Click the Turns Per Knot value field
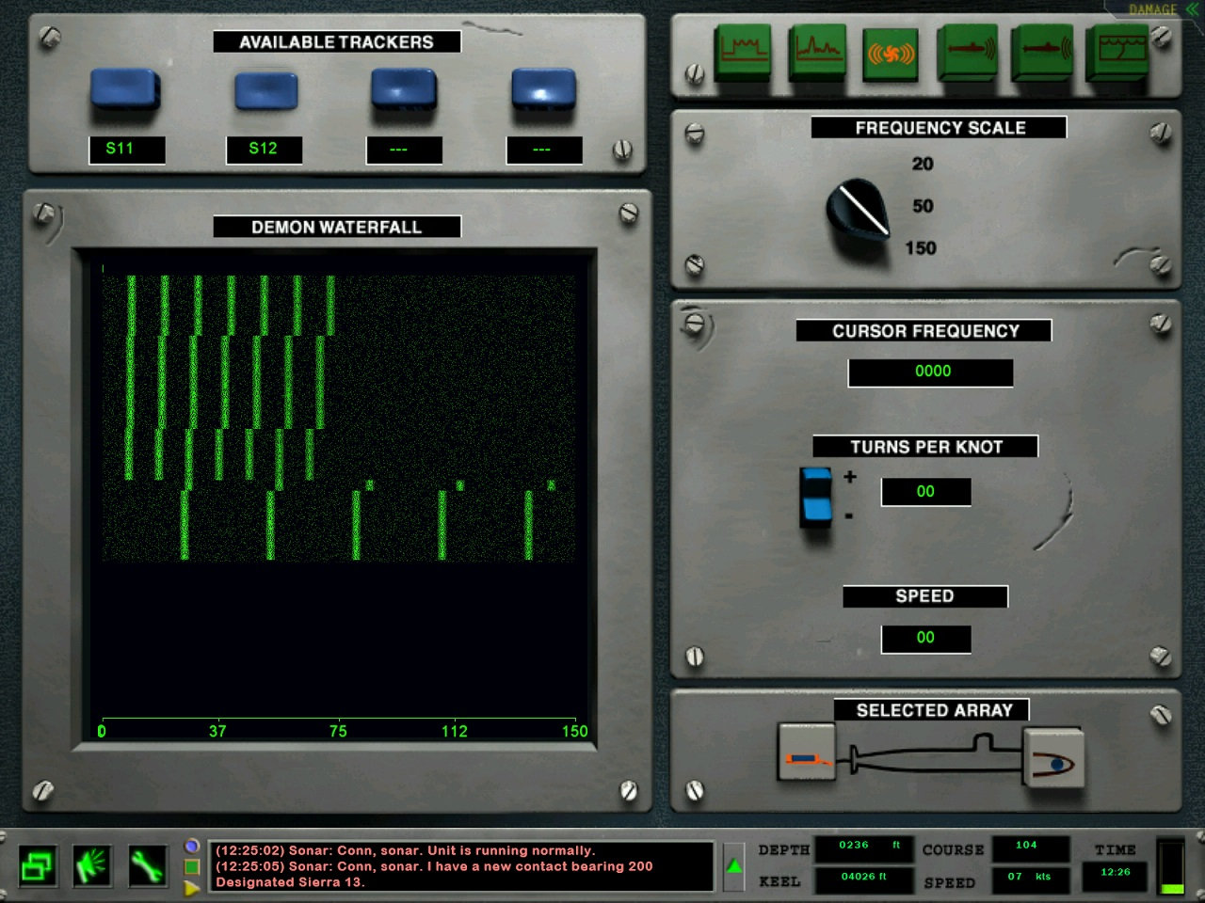The height and width of the screenshot is (903, 1205). (925, 492)
